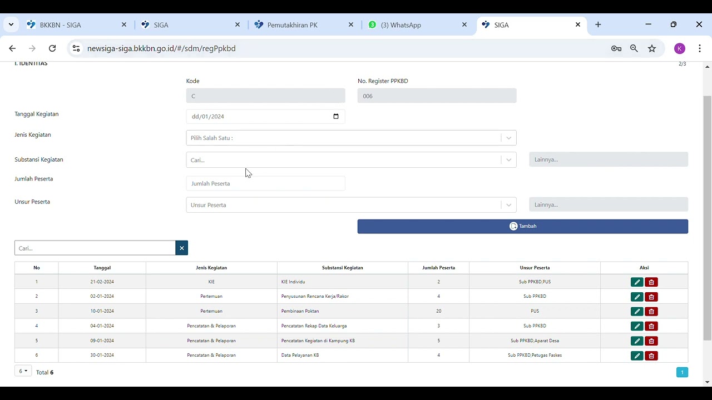Screen dimensions: 712x400
Task: Click the No. Register PPKBD field 006
Action: tap(437, 96)
